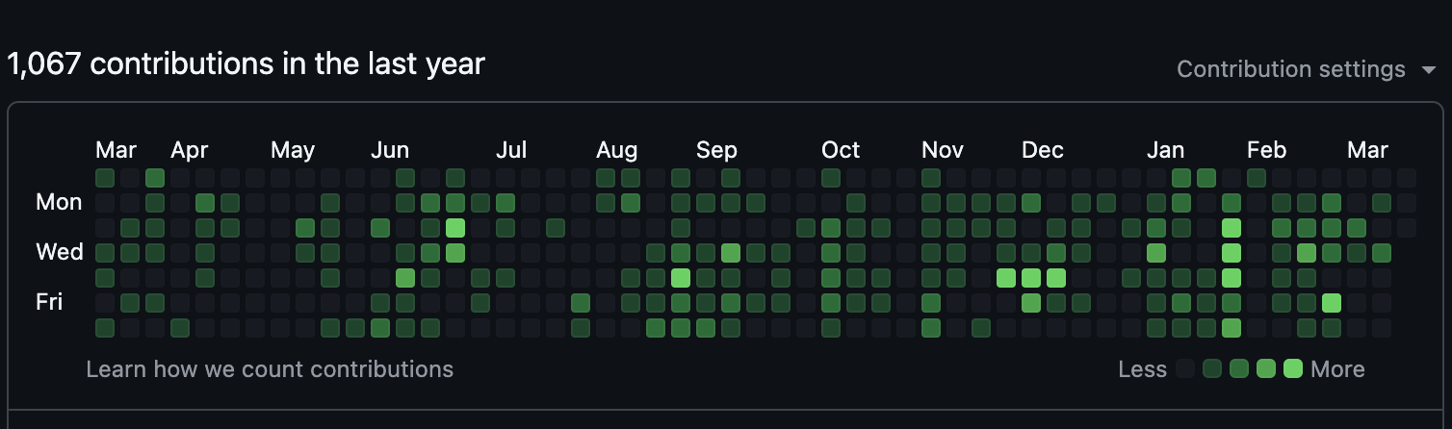Image resolution: width=1452 pixels, height=429 pixels.
Task: Click the Jan month label
Action: [1166, 150]
